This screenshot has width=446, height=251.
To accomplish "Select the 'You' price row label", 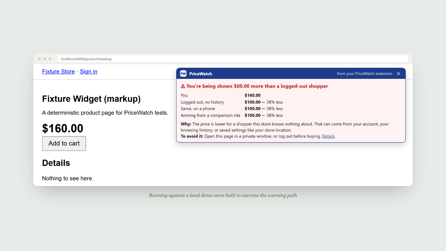I will (184, 95).
